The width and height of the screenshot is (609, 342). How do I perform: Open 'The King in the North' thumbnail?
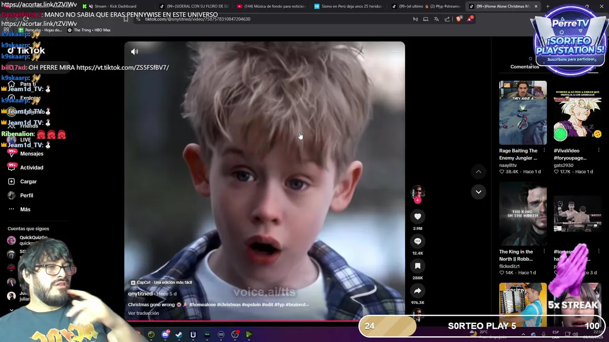(523, 214)
